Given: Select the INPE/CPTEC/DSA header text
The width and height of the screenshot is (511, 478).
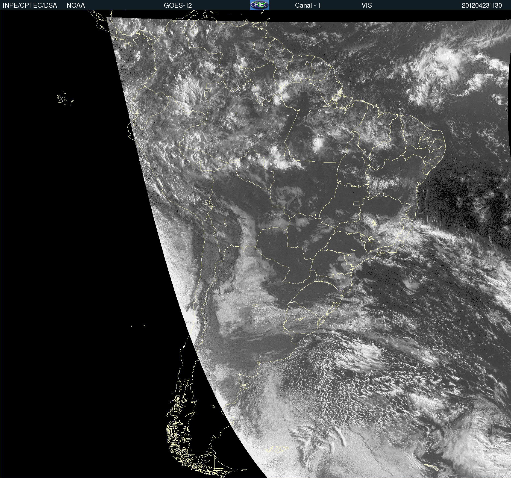Looking at the screenshot, I should [x=30, y=5].
